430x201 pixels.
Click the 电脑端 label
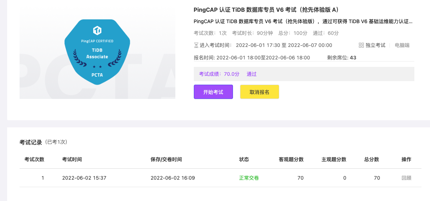402,45
